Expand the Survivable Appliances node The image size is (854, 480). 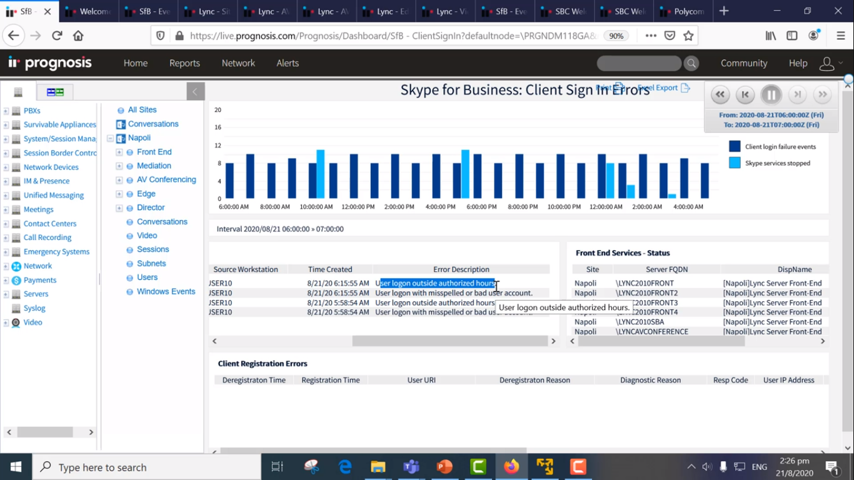click(x=6, y=125)
